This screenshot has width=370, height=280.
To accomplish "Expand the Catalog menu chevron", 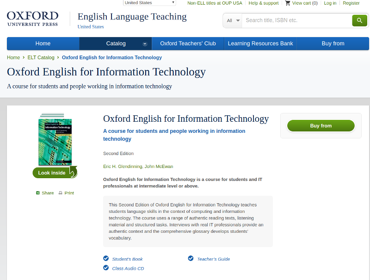I will [x=145, y=44].
